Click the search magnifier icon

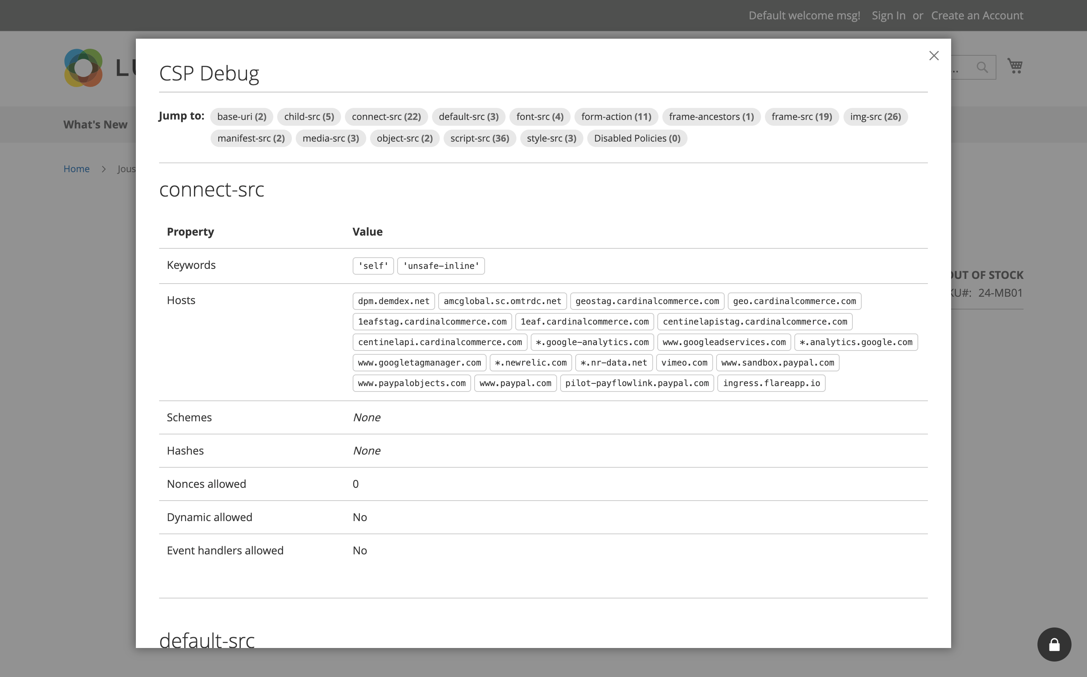pos(982,68)
